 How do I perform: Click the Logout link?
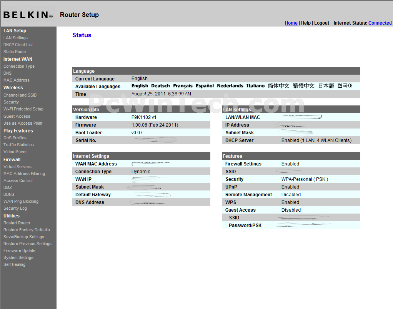click(x=321, y=23)
